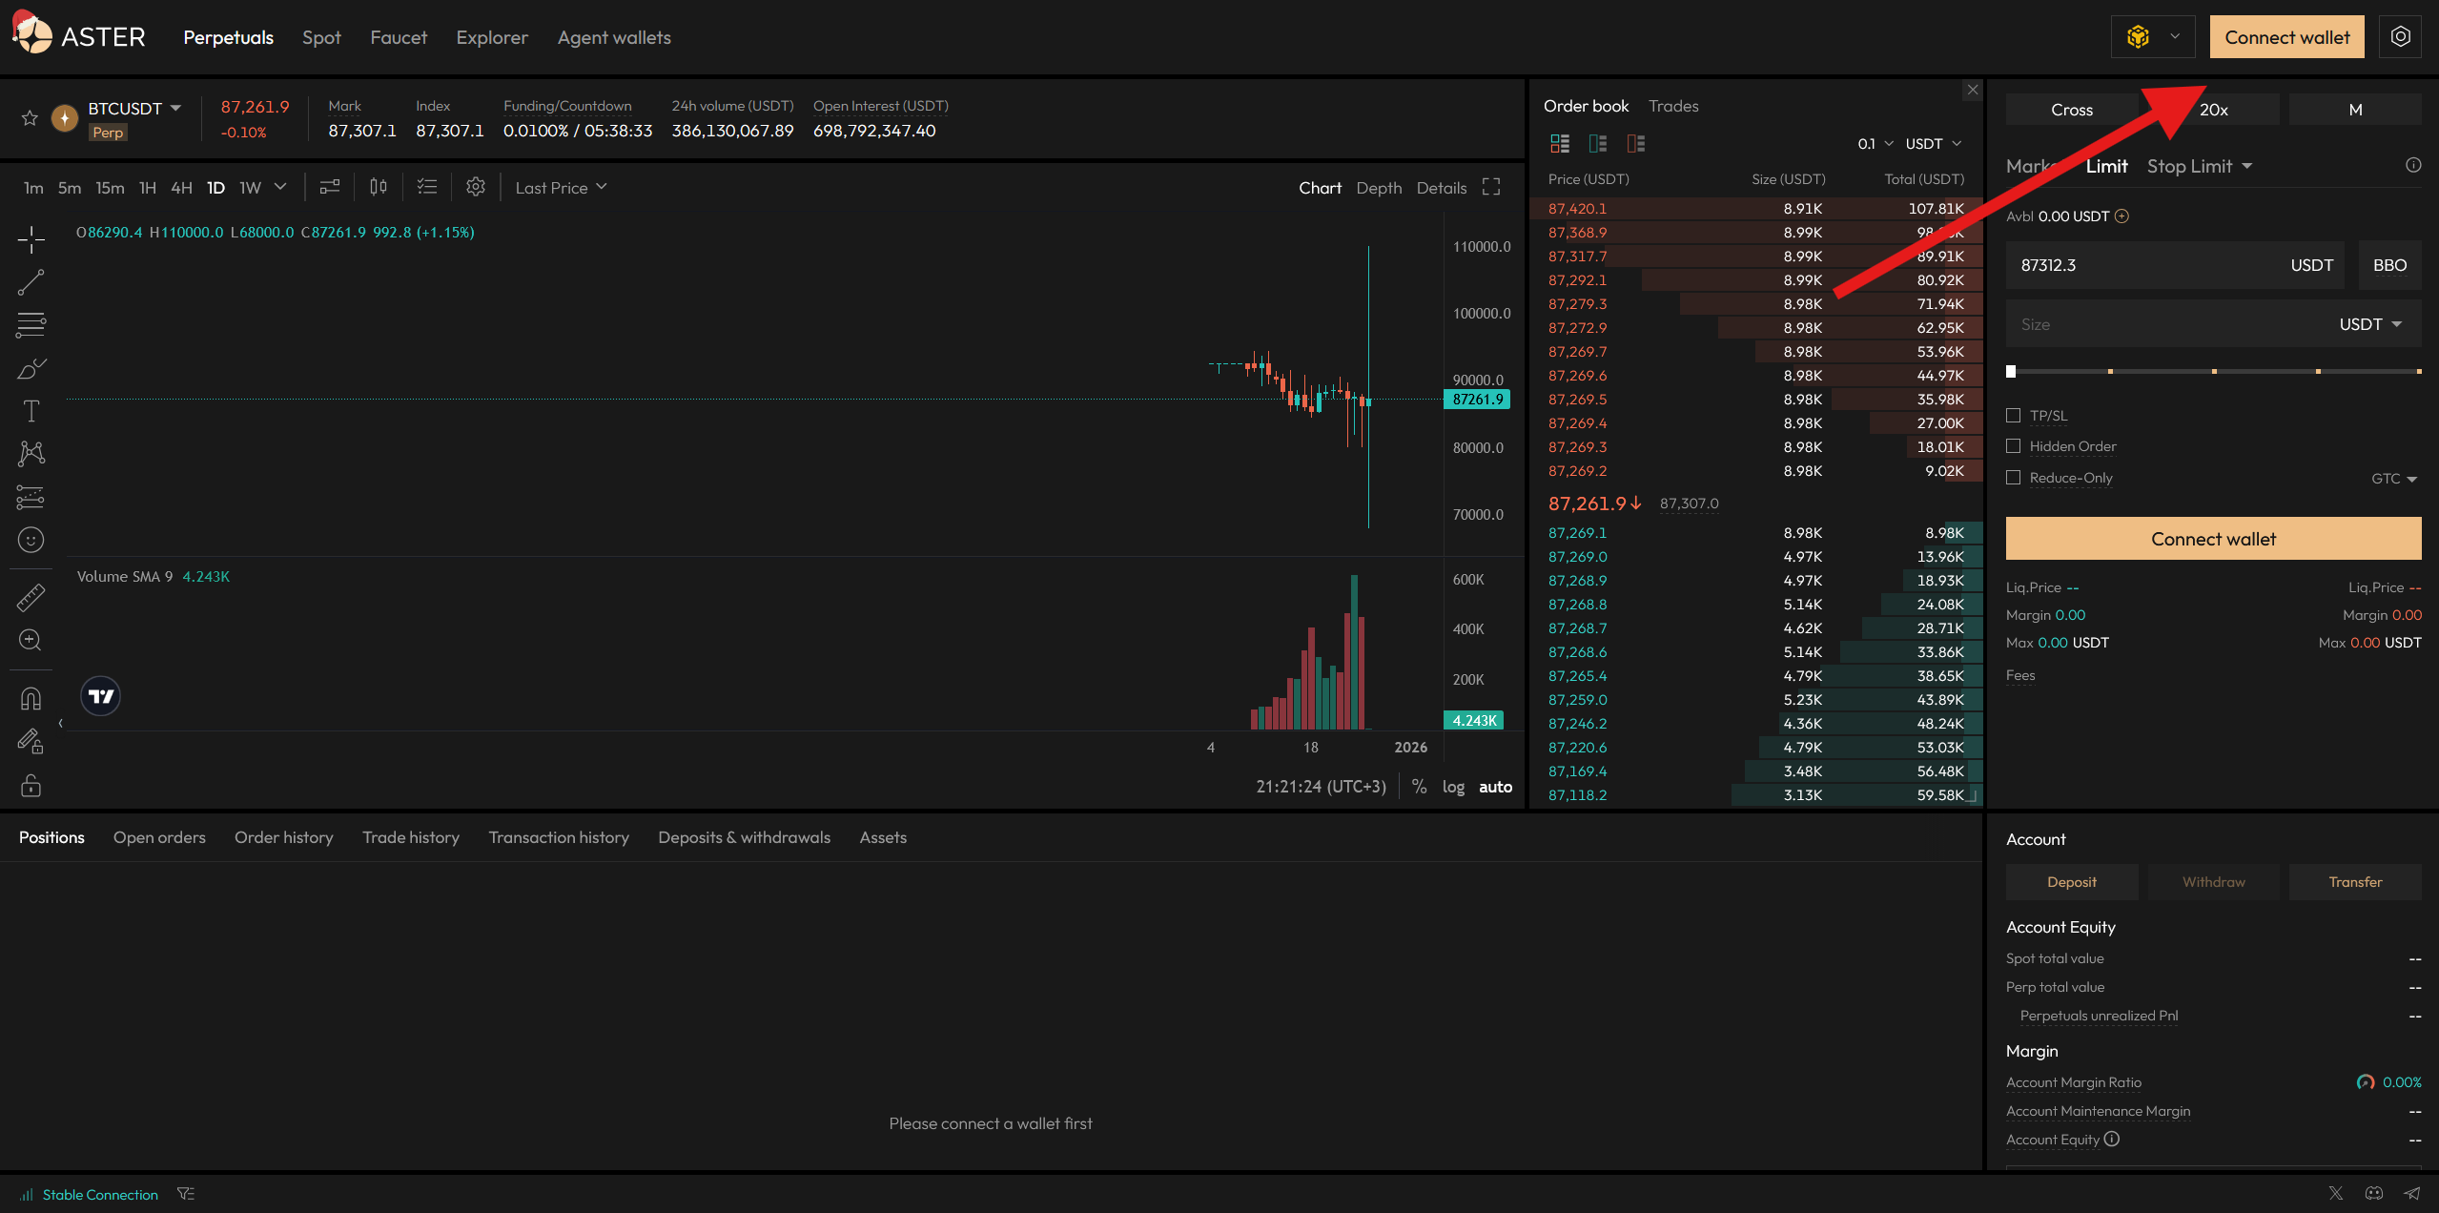Select the trend line drawing tool

coord(31,282)
